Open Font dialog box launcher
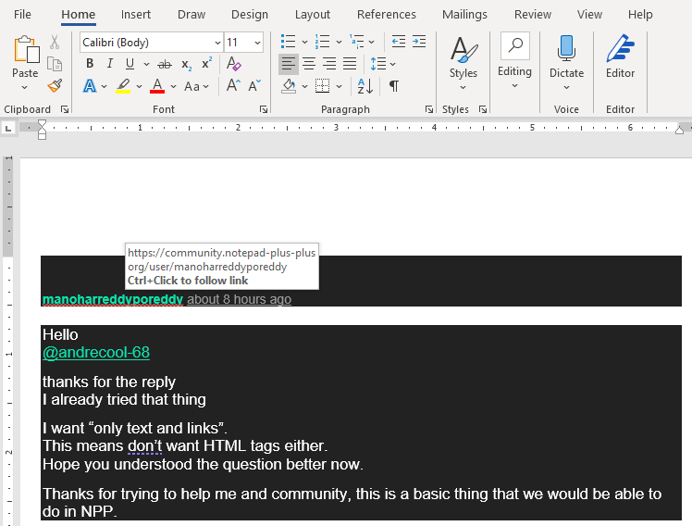This screenshot has height=526, width=692. pos(264,109)
